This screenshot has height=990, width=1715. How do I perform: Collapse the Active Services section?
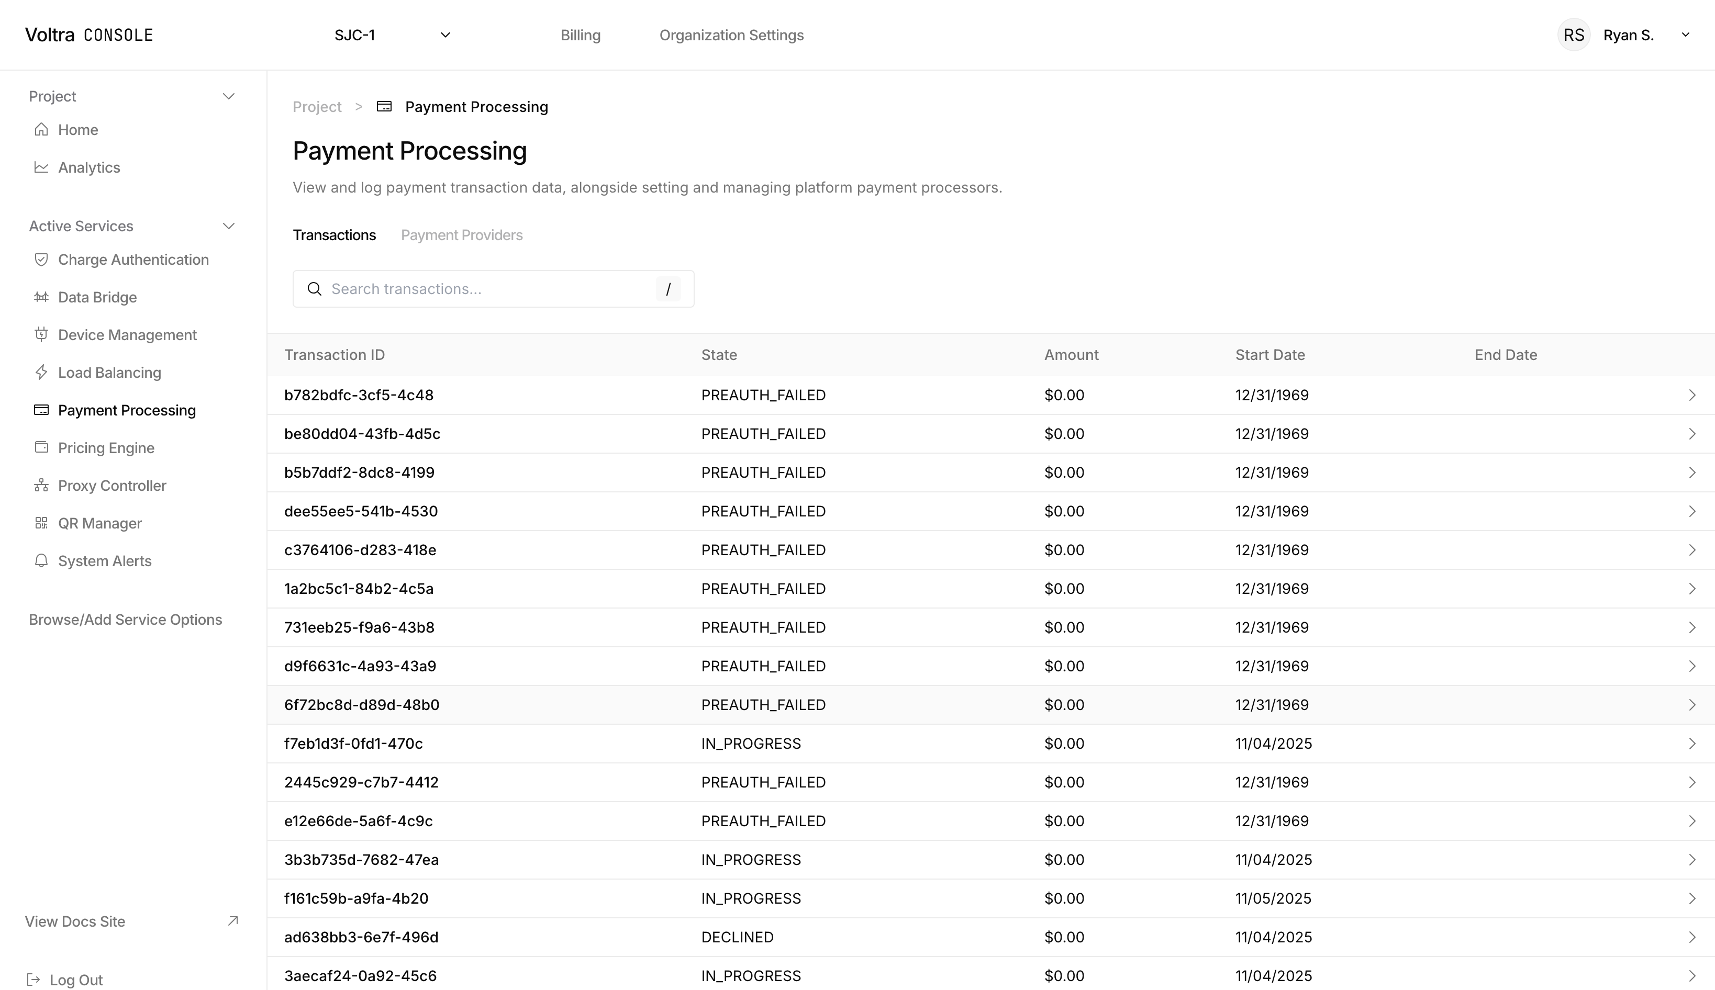pyautogui.click(x=229, y=226)
